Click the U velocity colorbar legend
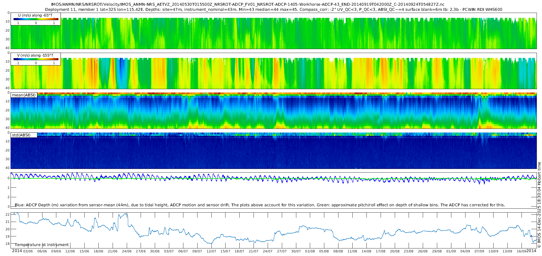 click(36, 19)
